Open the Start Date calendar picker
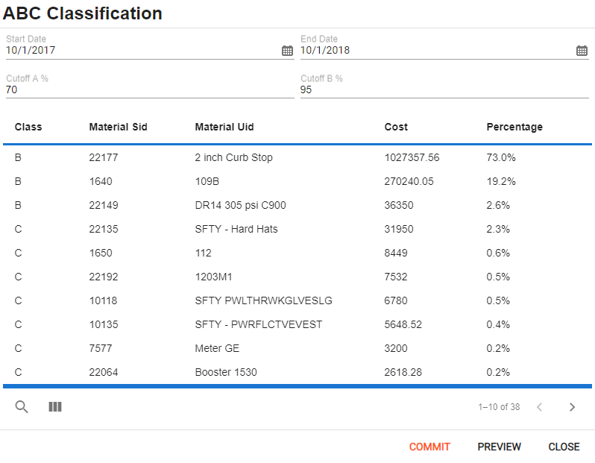 (x=287, y=51)
